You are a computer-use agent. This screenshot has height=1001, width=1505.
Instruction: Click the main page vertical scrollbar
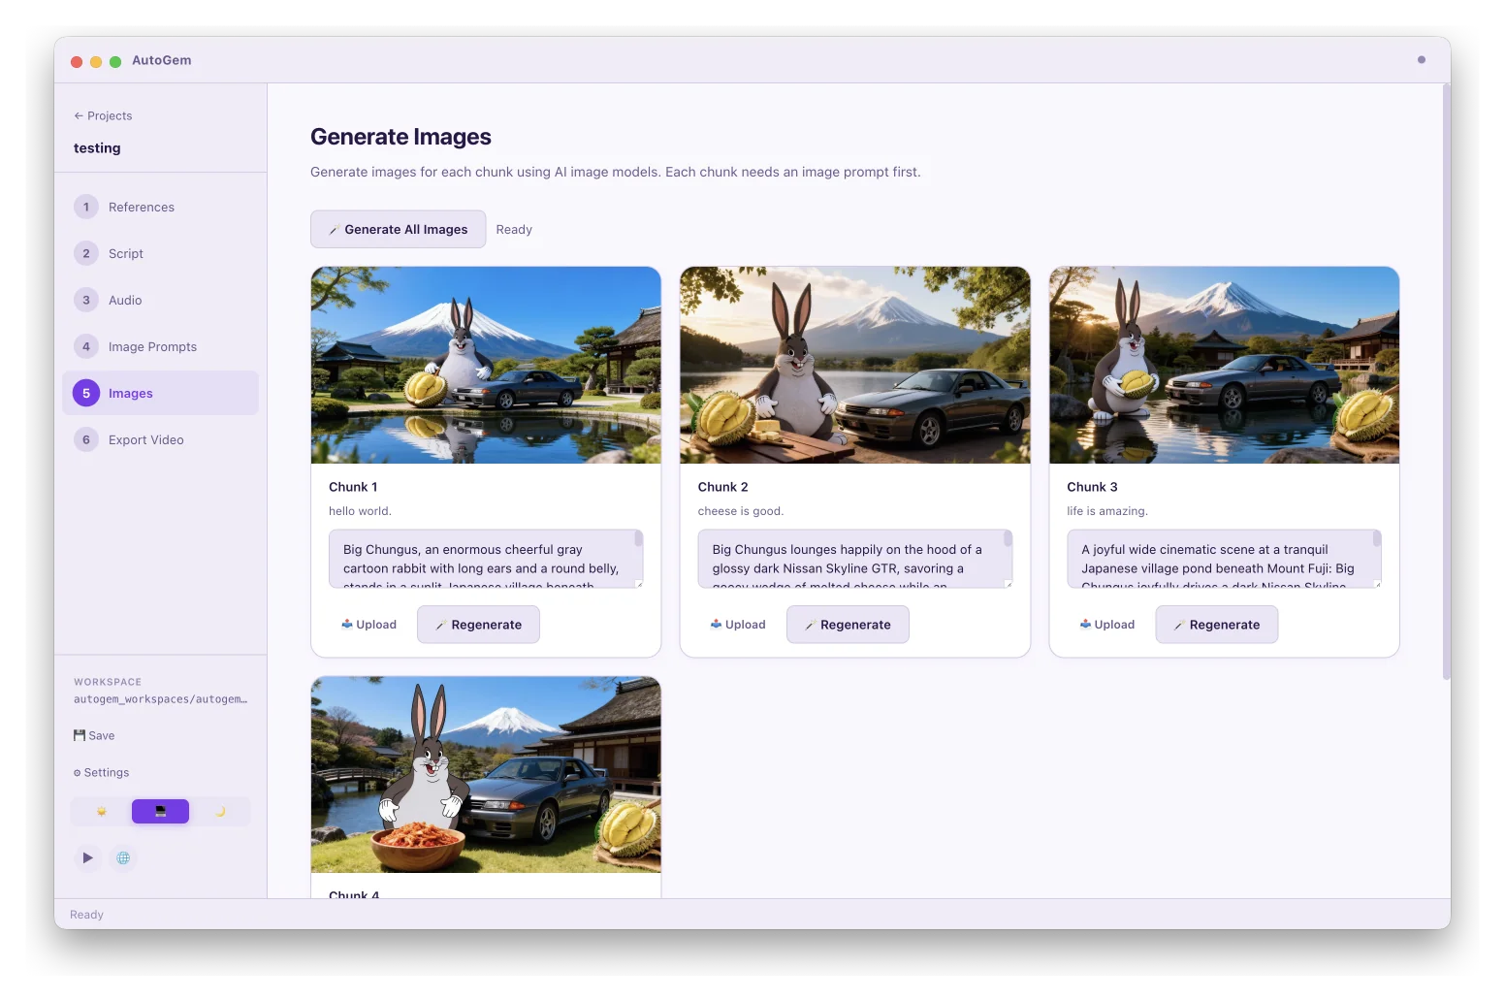point(1446,383)
